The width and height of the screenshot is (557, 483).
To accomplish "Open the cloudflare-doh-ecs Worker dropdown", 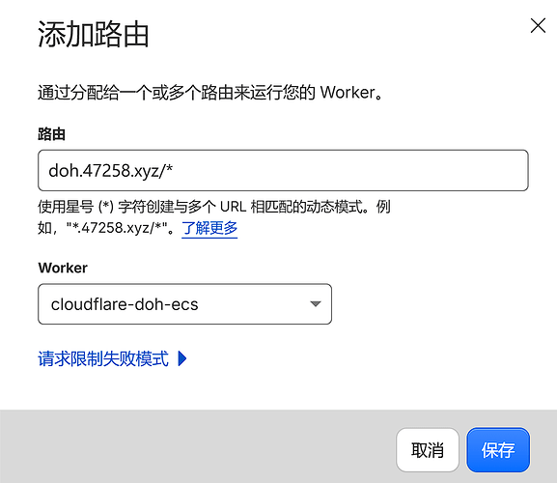I will pos(184,304).
